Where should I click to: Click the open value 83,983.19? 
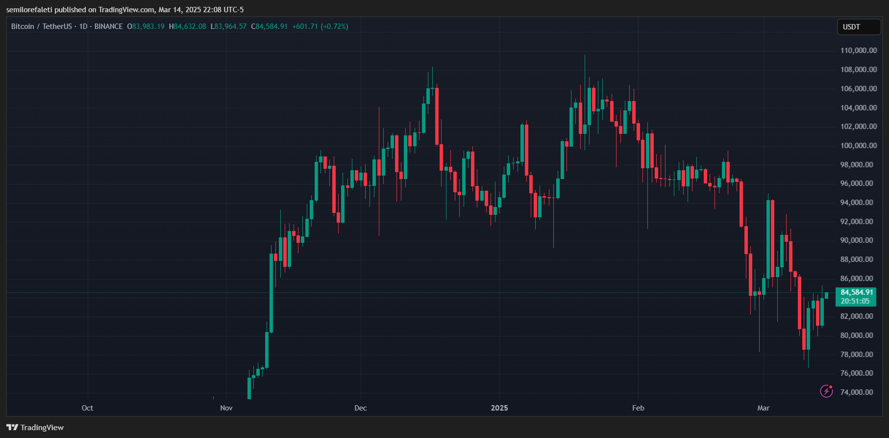[148, 26]
